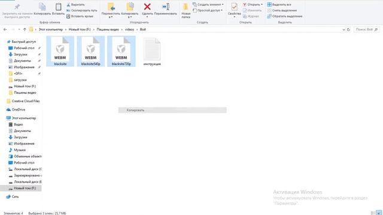
Task: Go up one folder level arrow
Action: (x=25, y=29)
